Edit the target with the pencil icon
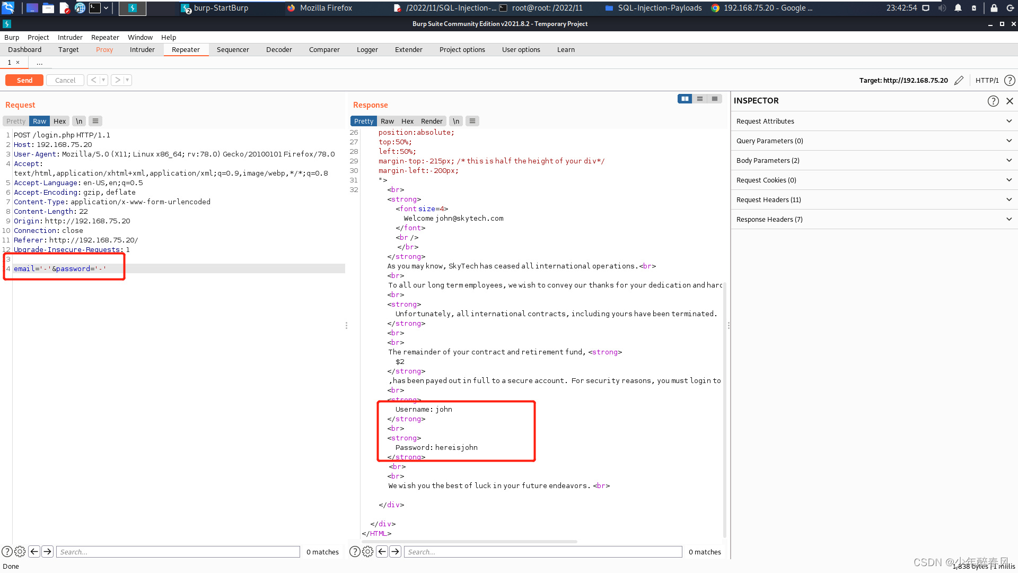The height and width of the screenshot is (573, 1018). point(959,80)
